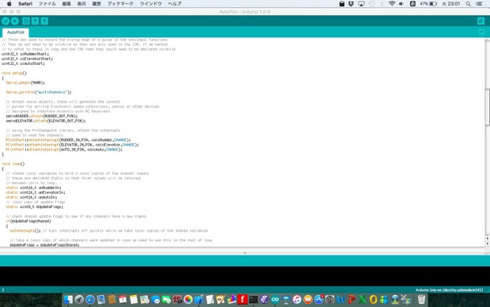The width and height of the screenshot is (490, 307).
Task: Expand the tab options dropdown arrow
Action: pyautogui.click(x=481, y=32)
